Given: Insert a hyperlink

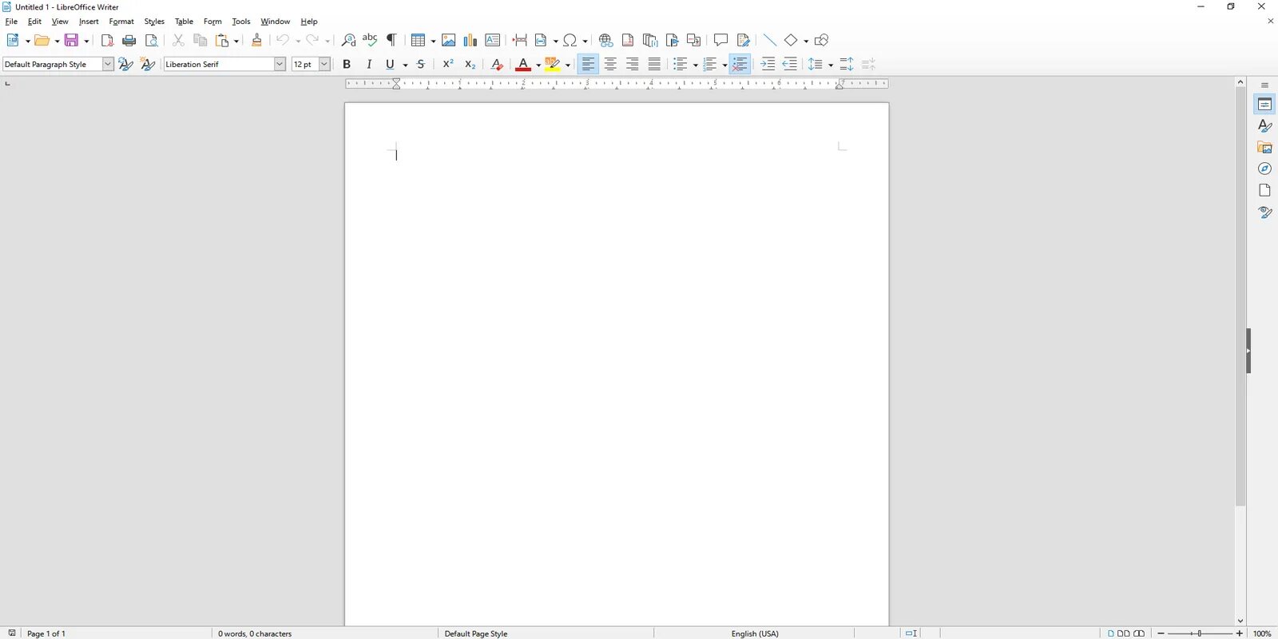Looking at the screenshot, I should (x=605, y=40).
